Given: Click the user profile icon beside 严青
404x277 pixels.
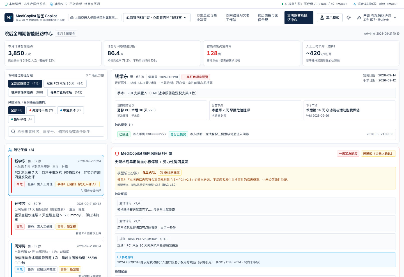Looking at the screenshot, I should coord(359,18).
